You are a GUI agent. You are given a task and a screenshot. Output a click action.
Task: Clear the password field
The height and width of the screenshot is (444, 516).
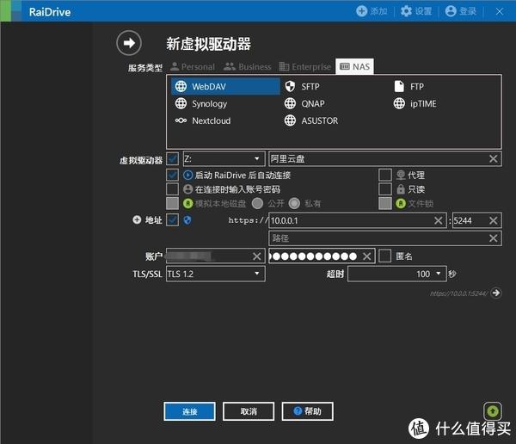[366, 256]
